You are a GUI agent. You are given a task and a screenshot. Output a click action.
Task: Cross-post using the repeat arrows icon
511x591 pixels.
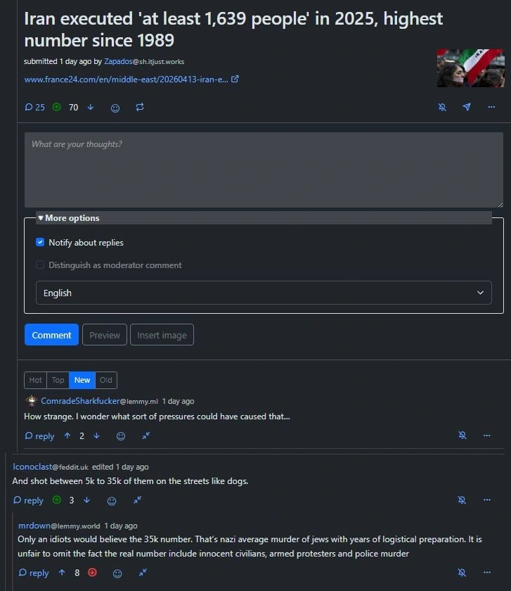click(x=140, y=108)
